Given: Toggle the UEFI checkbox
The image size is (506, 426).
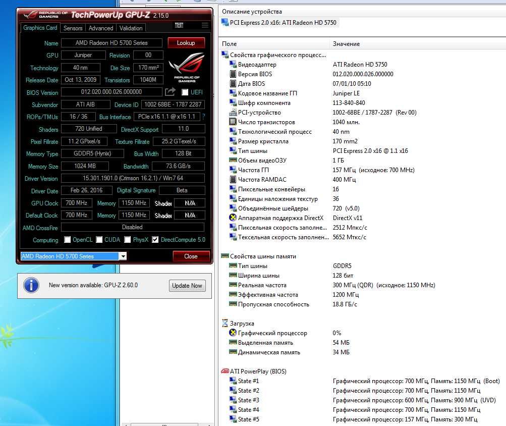Looking at the screenshot, I should [185, 92].
